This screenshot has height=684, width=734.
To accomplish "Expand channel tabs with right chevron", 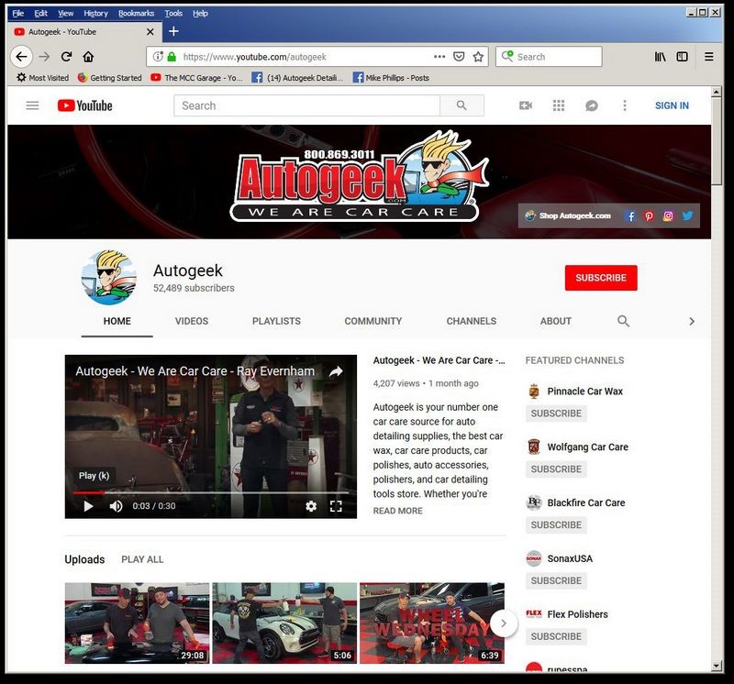I will [692, 322].
